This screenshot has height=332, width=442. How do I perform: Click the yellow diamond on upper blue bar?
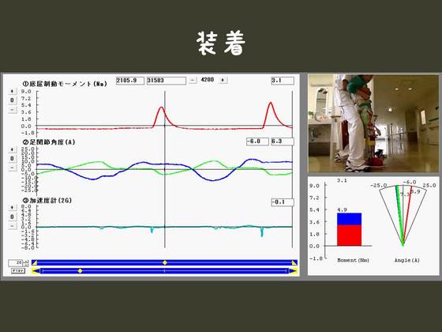(165, 262)
